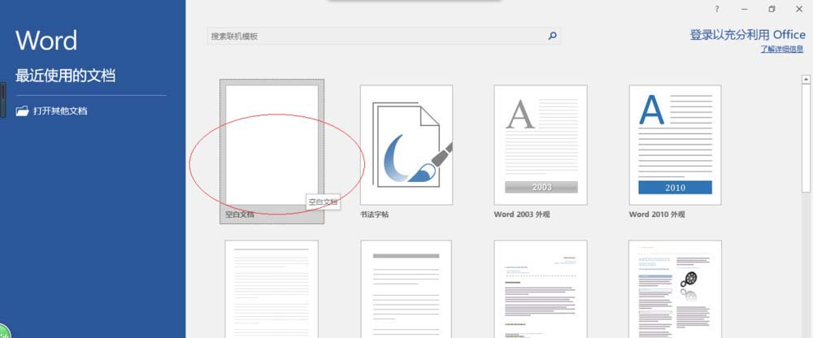Viewport: 813px width, 338px height.
Task: Click the '打开其他文档' link
Action: coord(60,111)
